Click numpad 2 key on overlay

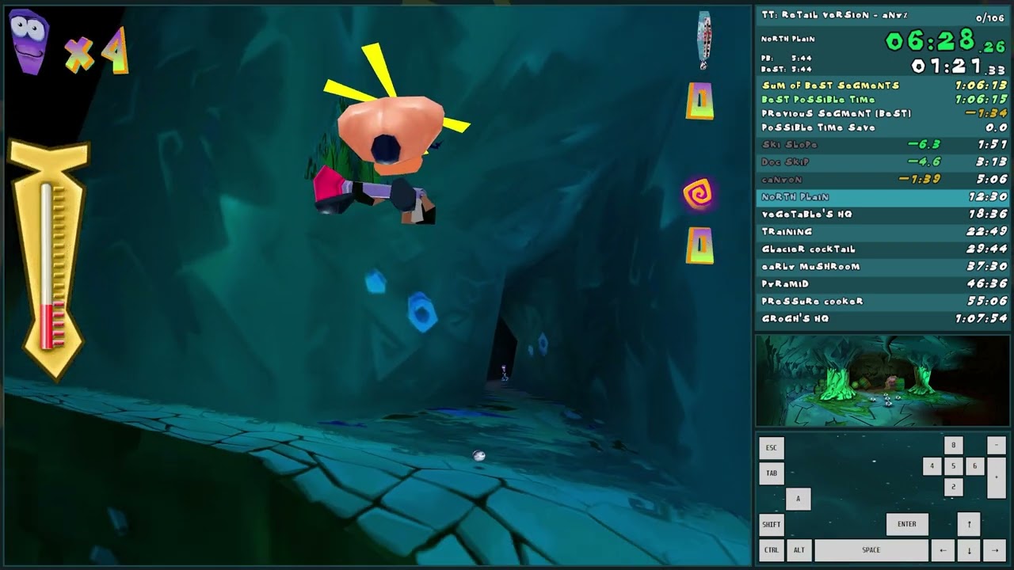[x=953, y=487]
